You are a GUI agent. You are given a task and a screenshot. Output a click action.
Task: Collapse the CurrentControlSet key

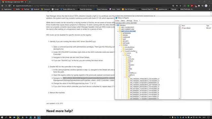tap(122, 51)
